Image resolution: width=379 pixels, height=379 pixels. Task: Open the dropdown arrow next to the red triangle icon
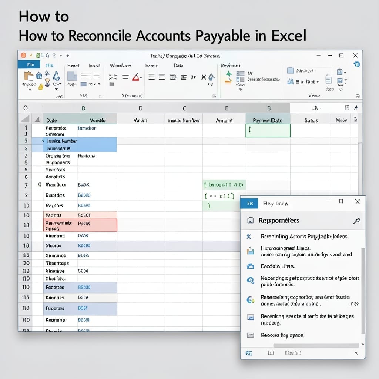pyautogui.click(x=141, y=78)
